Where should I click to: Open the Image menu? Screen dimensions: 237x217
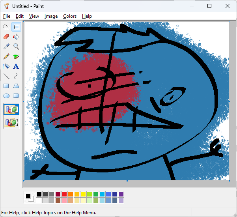[51, 16]
